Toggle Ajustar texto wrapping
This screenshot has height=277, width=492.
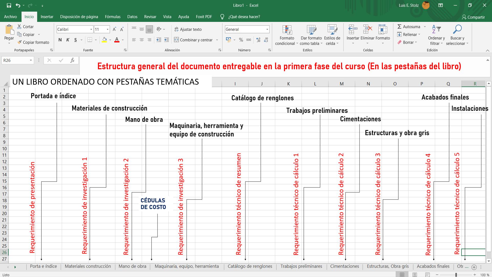pos(188,29)
